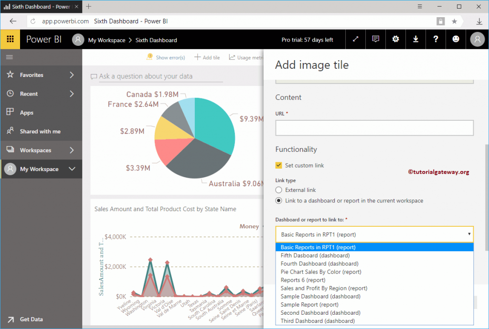Viewport: 489px width, 329px height.
Task: Open the help question mark icon
Action: pos(436,39)
